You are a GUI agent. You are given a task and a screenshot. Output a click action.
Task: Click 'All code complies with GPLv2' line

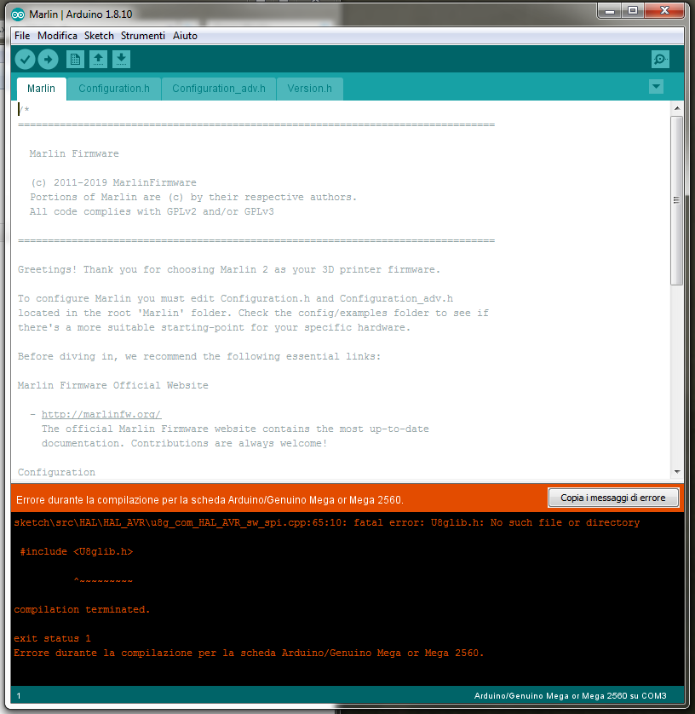coord(152,212)
